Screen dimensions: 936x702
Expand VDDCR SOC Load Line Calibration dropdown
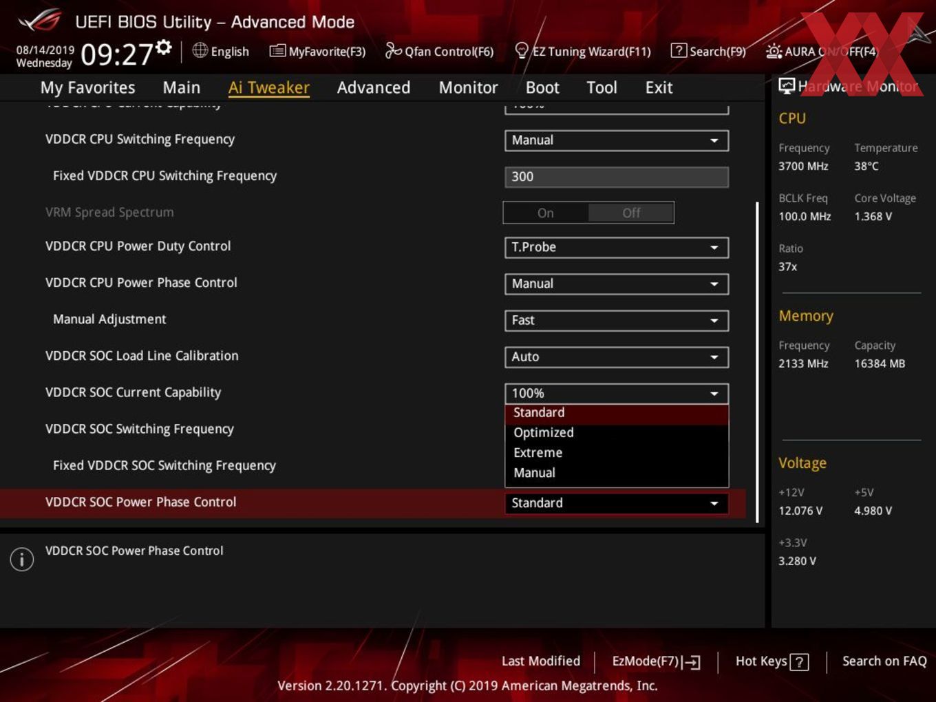point(617,357)
